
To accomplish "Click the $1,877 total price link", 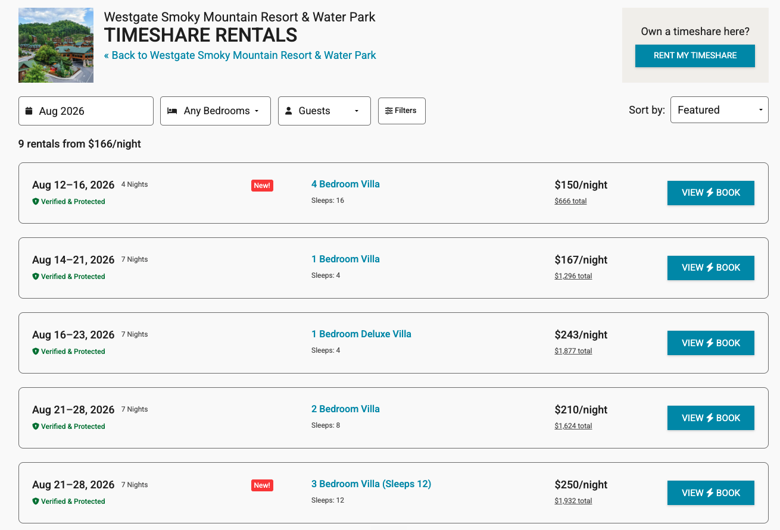I will [x=573, y=351].
